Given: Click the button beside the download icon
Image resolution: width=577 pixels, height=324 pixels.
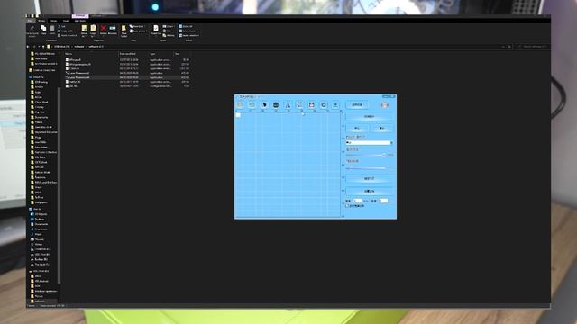Looking at the screenshot, I should click(357, 105).
